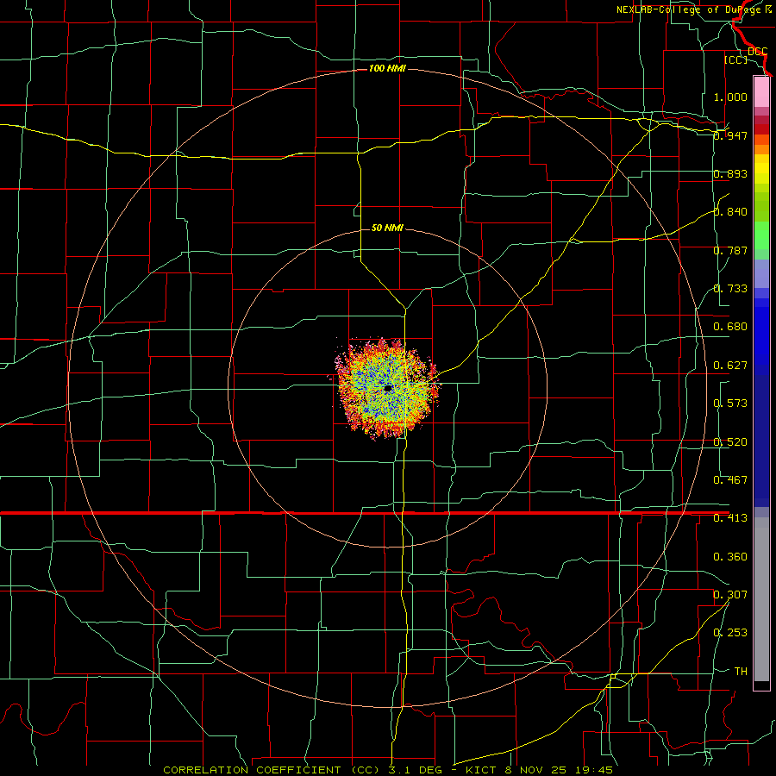776x776 pixels.
Task: Click the 0.840 color scale value
Action: pos(730,212)
